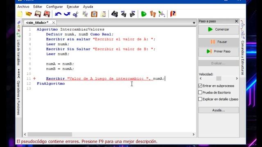Open Comandos y Estructuras side panel
The width and height of the screenshot is (262, 147).
243,58
